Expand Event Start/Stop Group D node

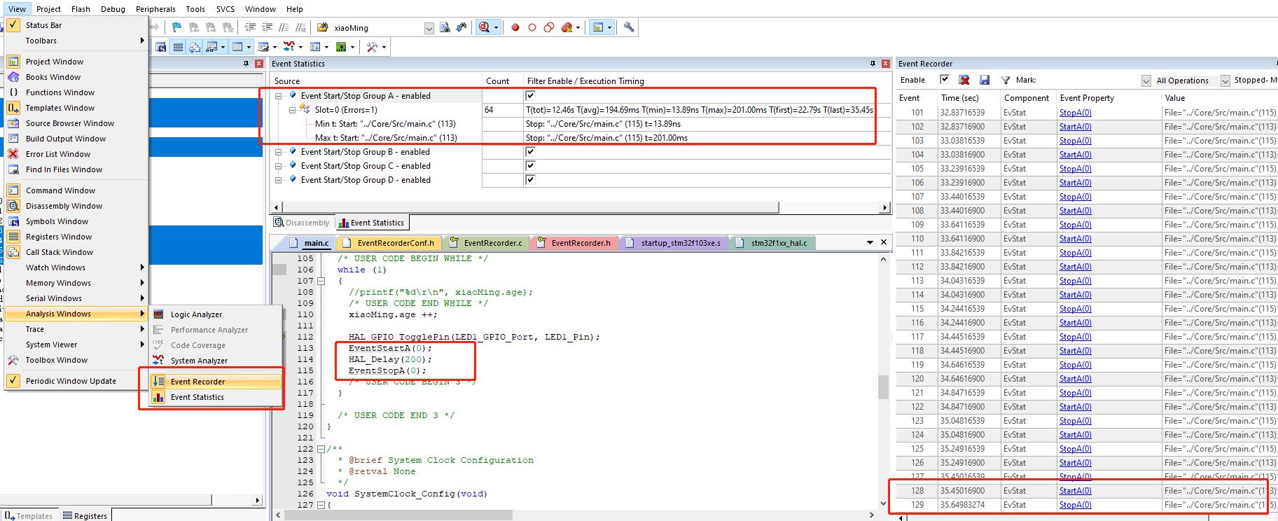pyautogui.click(x=279, y=180)
